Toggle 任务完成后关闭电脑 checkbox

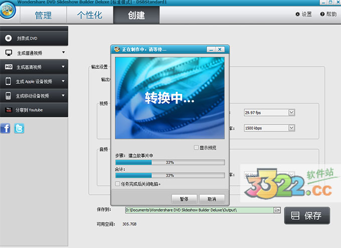point(117,184)
